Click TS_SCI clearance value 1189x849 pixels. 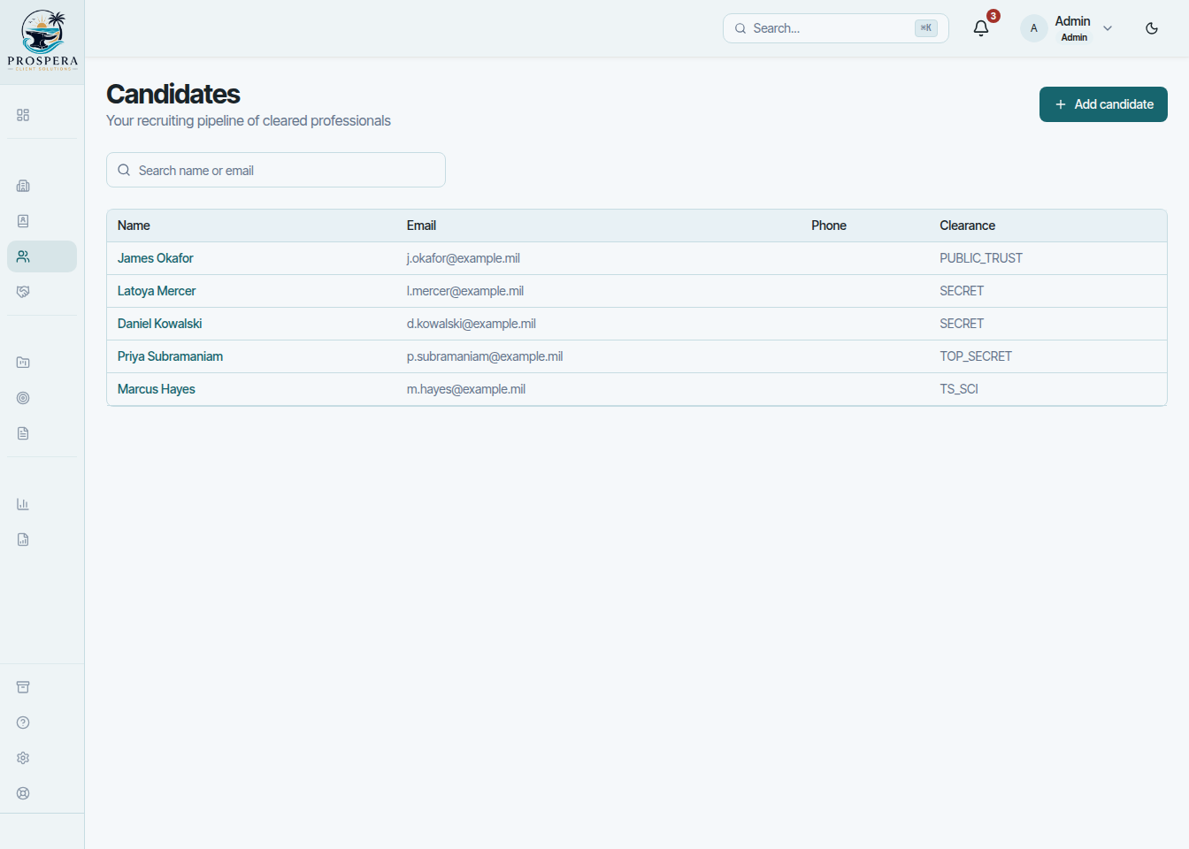pos(959,389)
